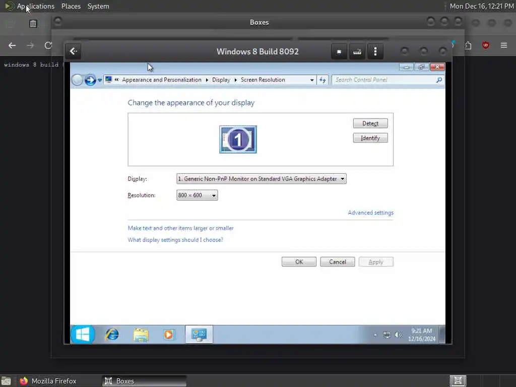This screenshot has width=516, height=387.
Task: Open the Boxes three-dot menu
Action: point(375,52)
